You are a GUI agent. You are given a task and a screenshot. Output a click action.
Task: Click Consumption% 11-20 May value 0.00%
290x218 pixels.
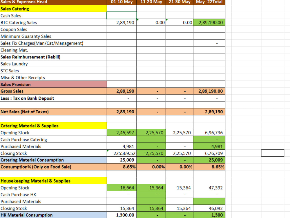(151, 167)
